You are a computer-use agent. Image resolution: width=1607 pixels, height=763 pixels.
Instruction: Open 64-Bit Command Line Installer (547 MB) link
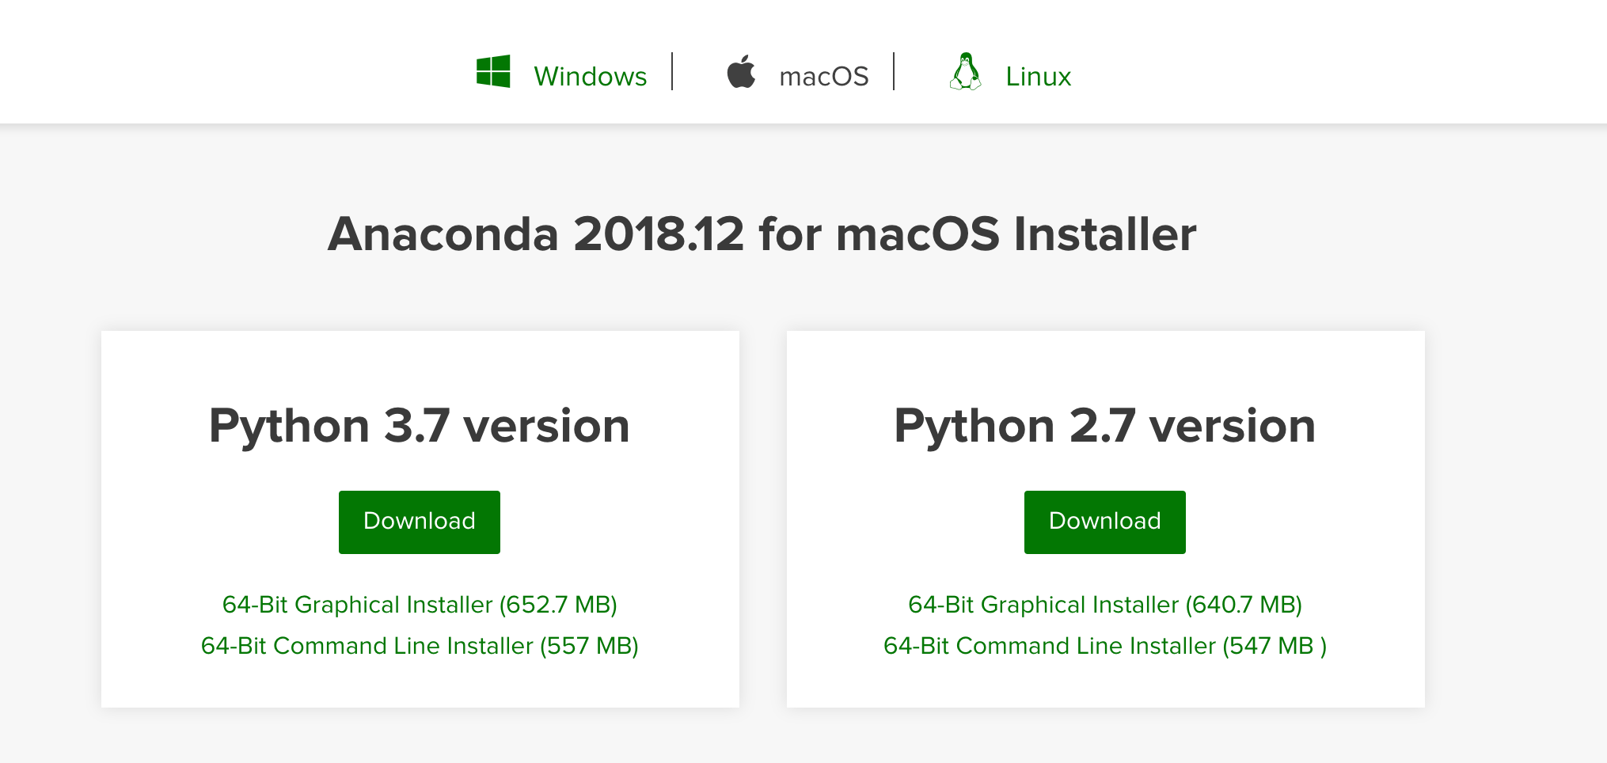coord(1105,646)
